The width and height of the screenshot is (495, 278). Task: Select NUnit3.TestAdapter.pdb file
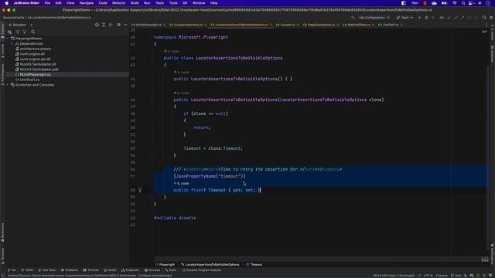click(x=39, y=69)
